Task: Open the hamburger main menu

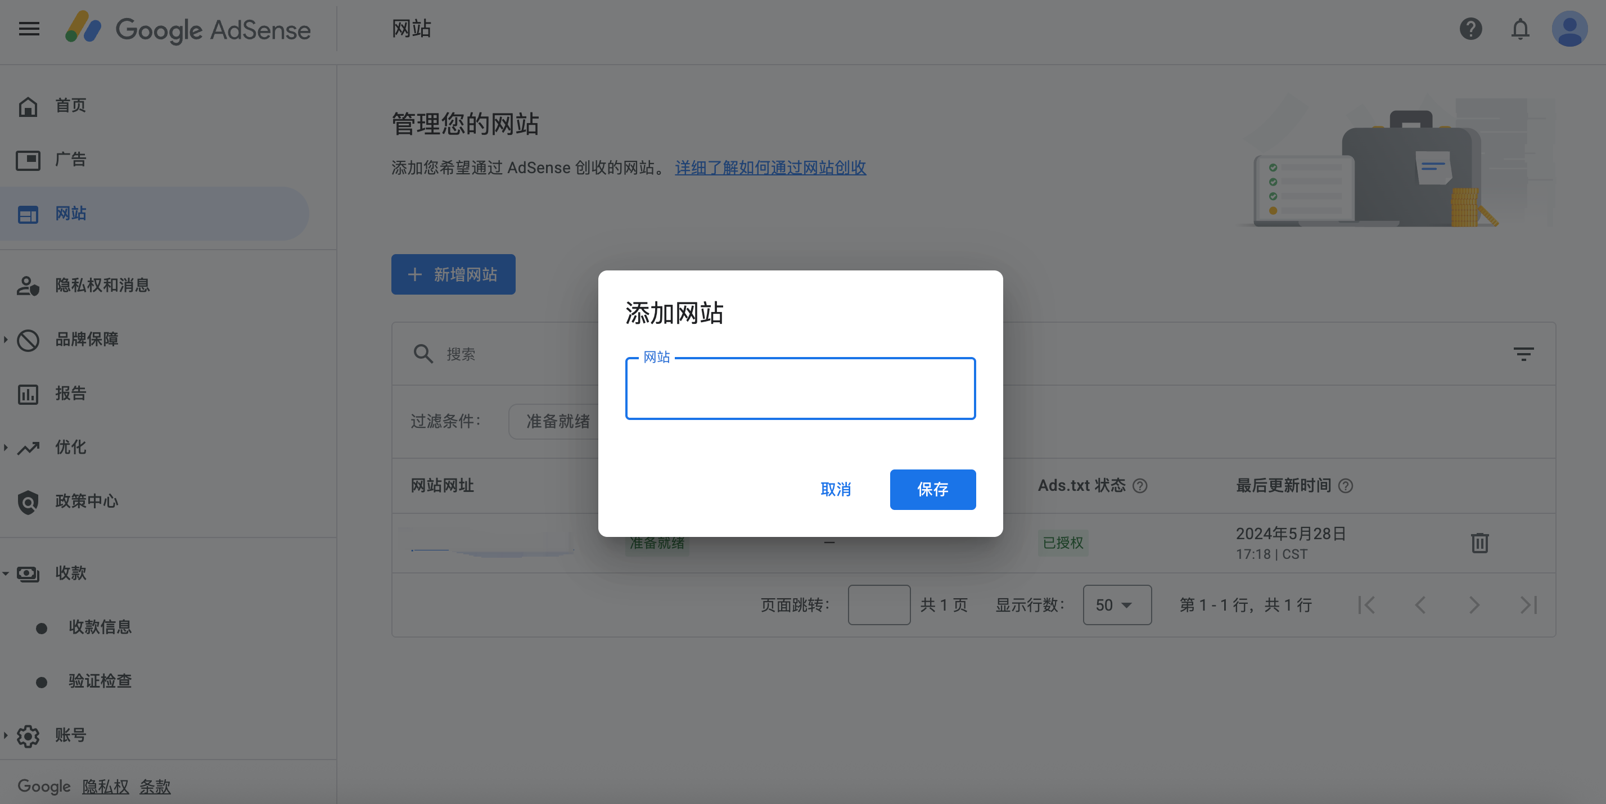Action: 29,29
